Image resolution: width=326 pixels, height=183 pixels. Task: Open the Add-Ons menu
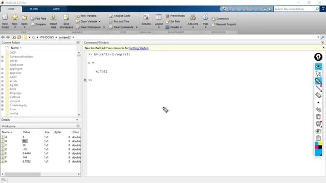193,21
